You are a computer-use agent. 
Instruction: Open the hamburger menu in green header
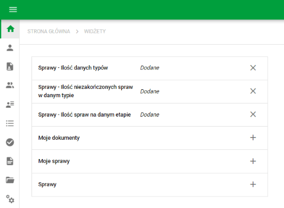pyautogui.click(x=13, y=9)
